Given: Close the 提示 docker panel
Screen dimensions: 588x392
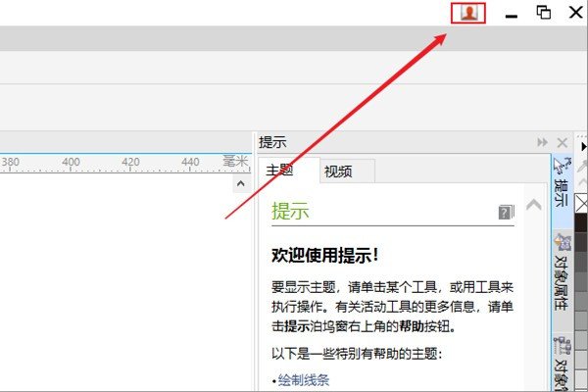Looking at the screenshot, I should (x=563, y=142).
